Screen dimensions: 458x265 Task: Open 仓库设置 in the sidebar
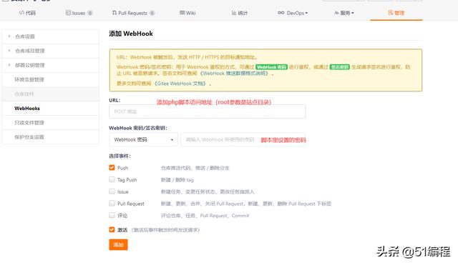50,36
